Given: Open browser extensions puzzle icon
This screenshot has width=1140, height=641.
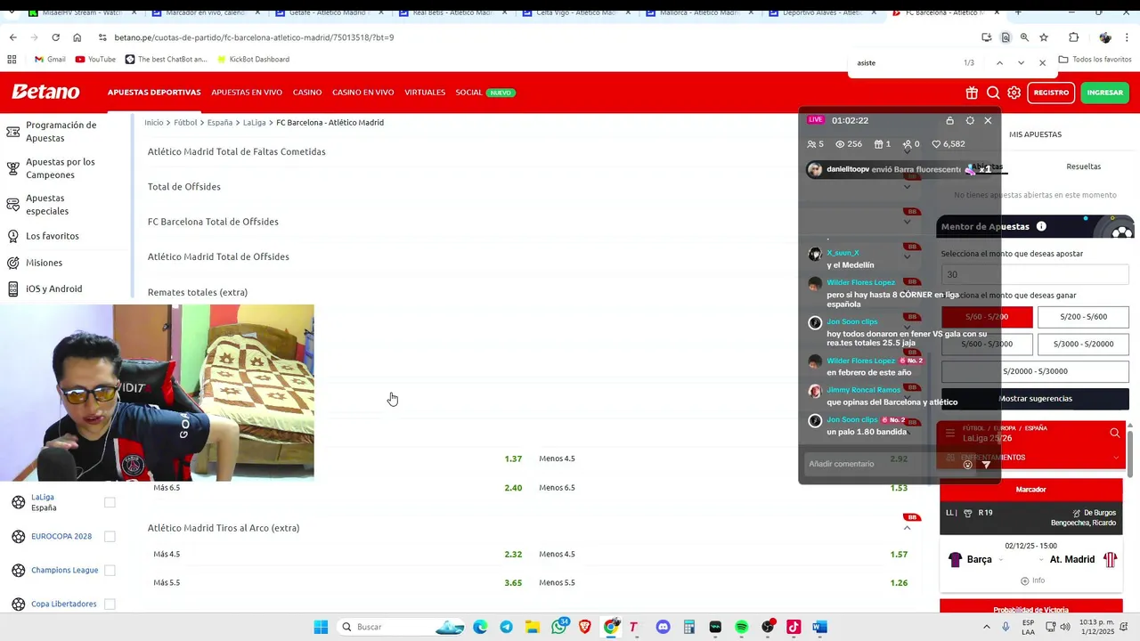Looking at the screenshot, I should pyautogui.click(x=1073, y=37).
